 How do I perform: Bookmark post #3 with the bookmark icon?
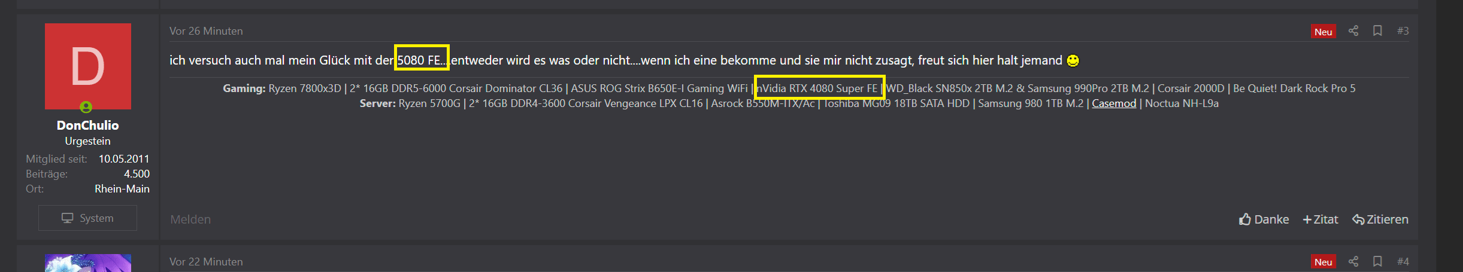(1377, 30)
